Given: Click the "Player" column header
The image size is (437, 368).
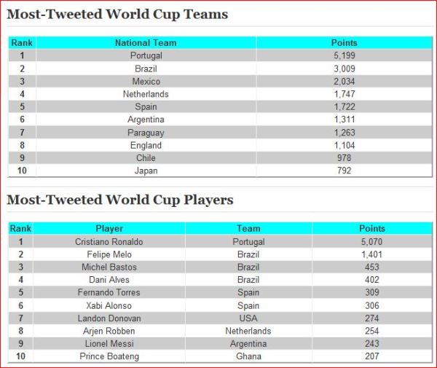Looking at the screenshot, I should tap(109, 229).
